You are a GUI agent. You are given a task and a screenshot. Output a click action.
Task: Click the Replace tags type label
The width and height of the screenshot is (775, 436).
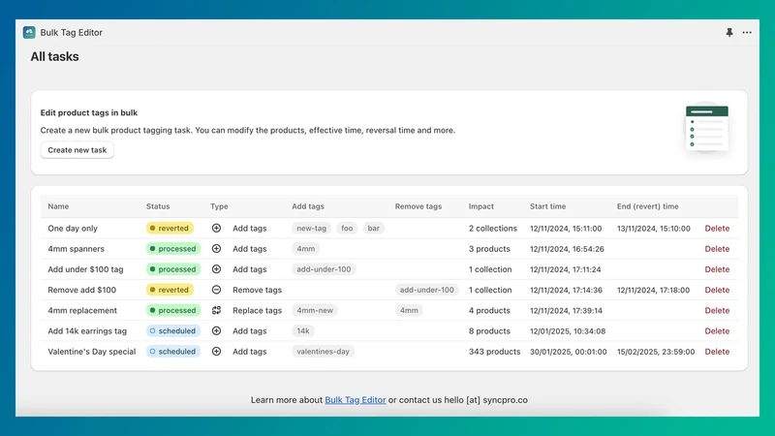(257, 310)
